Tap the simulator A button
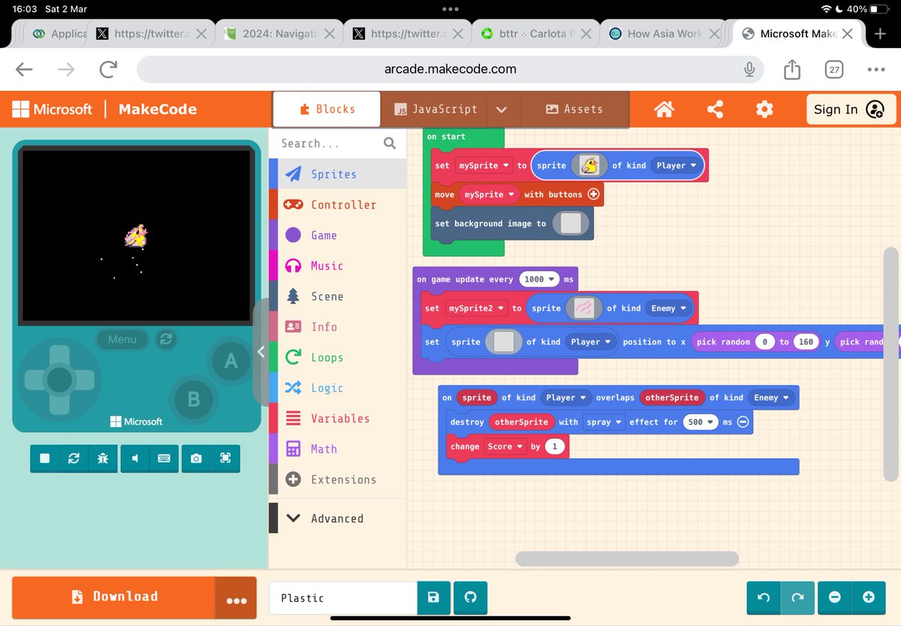 [231, 362]
